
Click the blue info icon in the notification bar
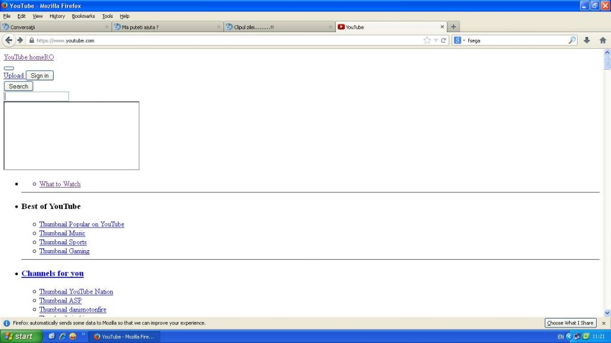(7, 323)
